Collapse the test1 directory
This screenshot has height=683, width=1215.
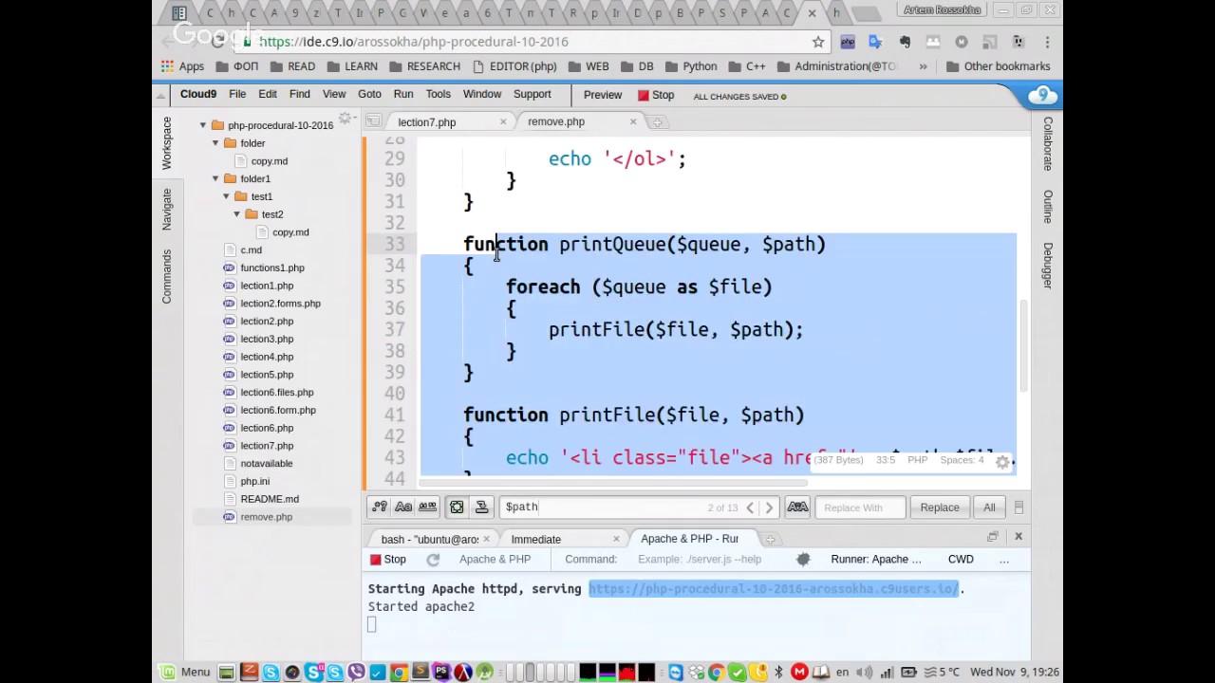226,196
